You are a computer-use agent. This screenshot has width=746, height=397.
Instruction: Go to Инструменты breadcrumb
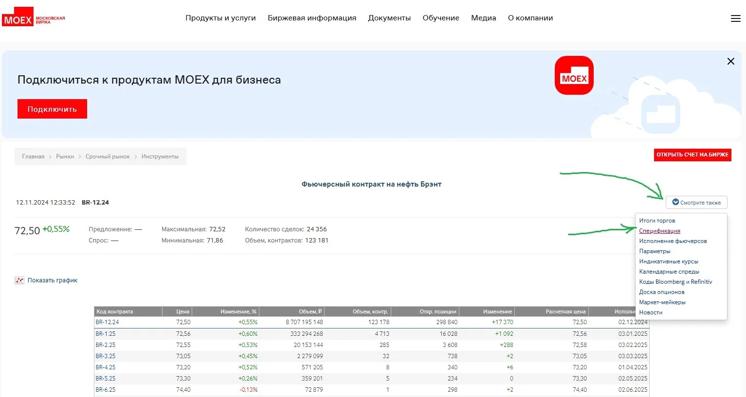pos(160,156)
